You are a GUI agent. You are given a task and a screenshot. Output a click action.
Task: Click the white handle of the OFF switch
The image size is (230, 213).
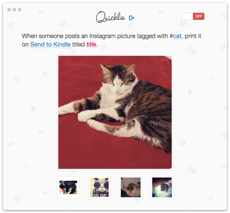187,16
